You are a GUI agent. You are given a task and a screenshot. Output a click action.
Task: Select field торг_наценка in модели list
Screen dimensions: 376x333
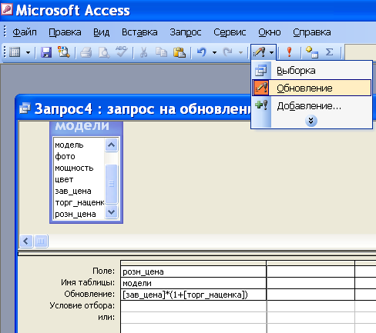[x=79, y=202]
